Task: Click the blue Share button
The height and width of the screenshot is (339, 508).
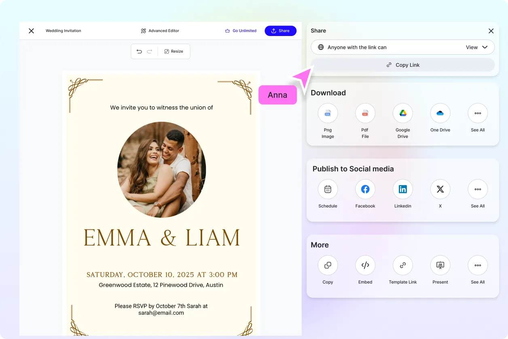Action: [x=280, y=31]
